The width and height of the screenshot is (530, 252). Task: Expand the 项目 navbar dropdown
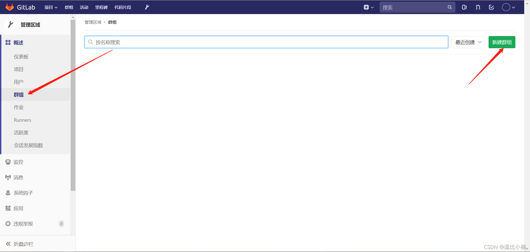(x=51, y=7)
